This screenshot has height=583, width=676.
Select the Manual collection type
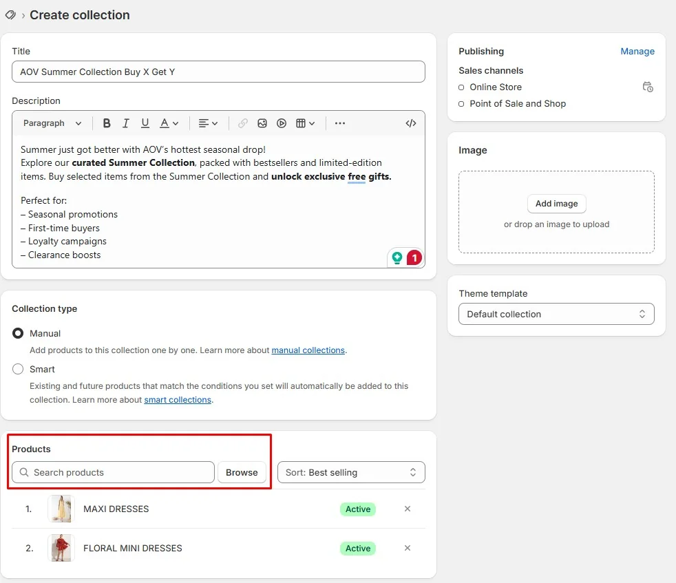[x=18, y=333]
